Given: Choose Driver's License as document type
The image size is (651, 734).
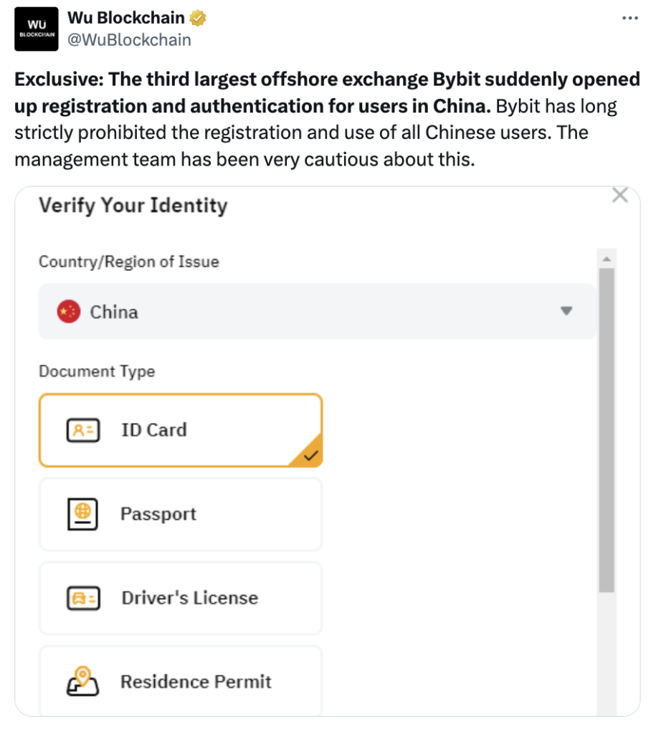Looking at the screenshot, I should coord(181,599).
